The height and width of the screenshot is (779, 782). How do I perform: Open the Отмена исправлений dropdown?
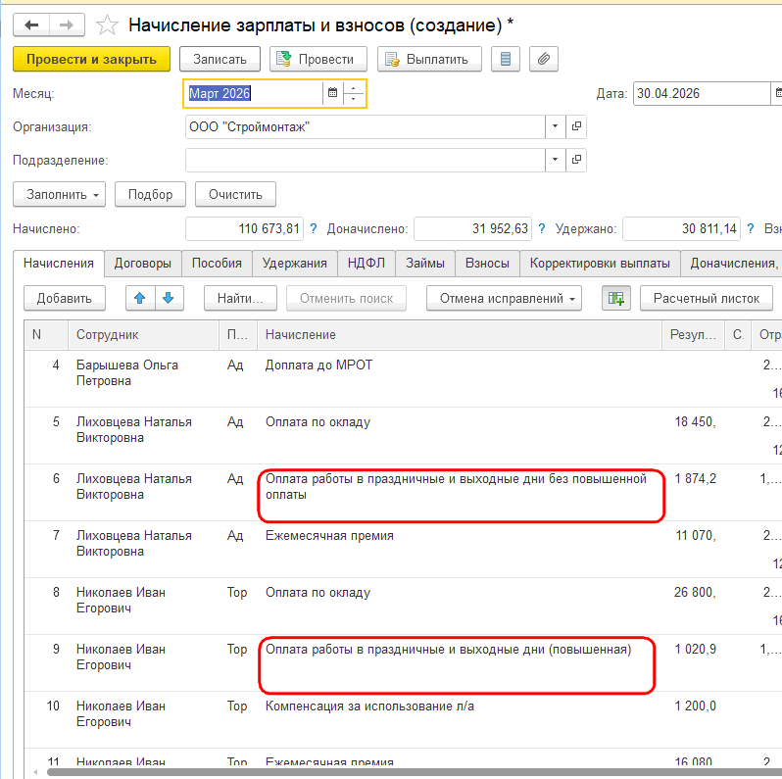pos(504,298)
